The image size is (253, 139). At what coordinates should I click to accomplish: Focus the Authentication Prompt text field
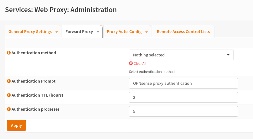tap(183, 83)
